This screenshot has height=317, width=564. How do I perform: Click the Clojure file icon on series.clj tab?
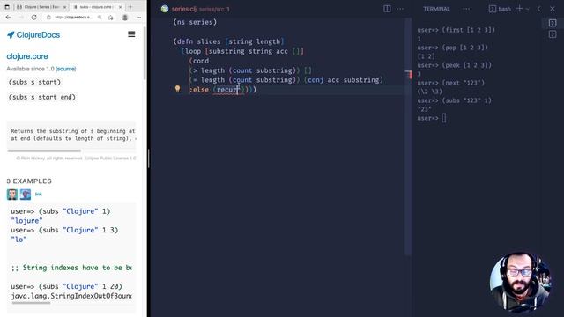(x=165, y=9)
